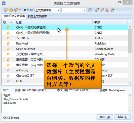134x123 pixels.
Task: Click the orange gear folder toolbar icon
Action: pos(11,10)
